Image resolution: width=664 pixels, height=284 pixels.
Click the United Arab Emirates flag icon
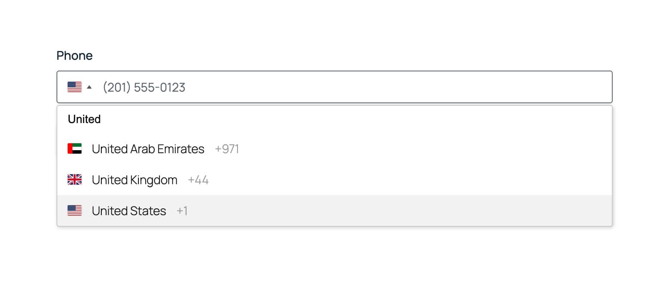pyautogui.click(x=75, y=149)
